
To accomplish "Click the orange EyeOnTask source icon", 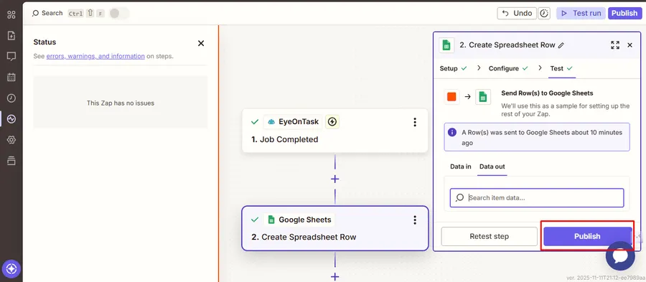I will [452, 97].
